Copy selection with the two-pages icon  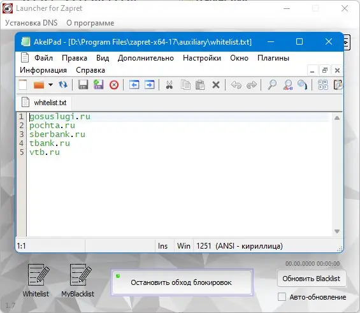[x=185, y=85]
